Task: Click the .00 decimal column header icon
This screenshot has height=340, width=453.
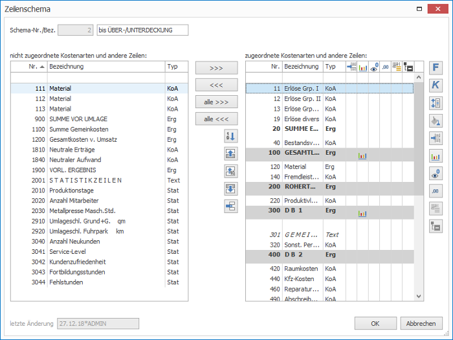Action: pos(385,67)
